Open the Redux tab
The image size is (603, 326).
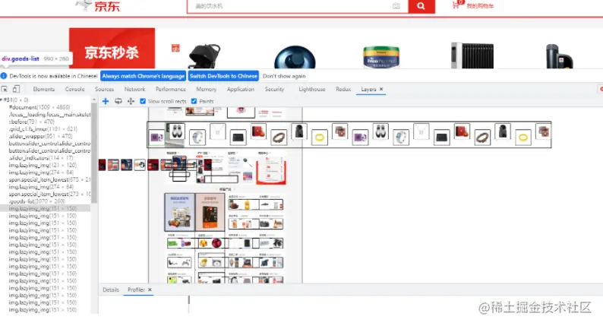point(343,89)
